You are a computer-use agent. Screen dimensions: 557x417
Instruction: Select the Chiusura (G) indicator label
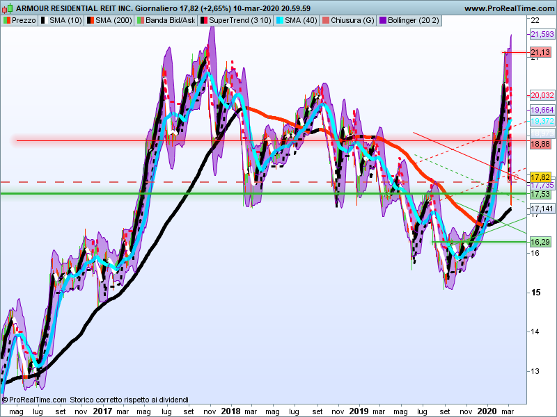(348, 21)
